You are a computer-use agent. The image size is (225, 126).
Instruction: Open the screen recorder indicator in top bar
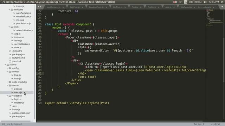point(175,2)
